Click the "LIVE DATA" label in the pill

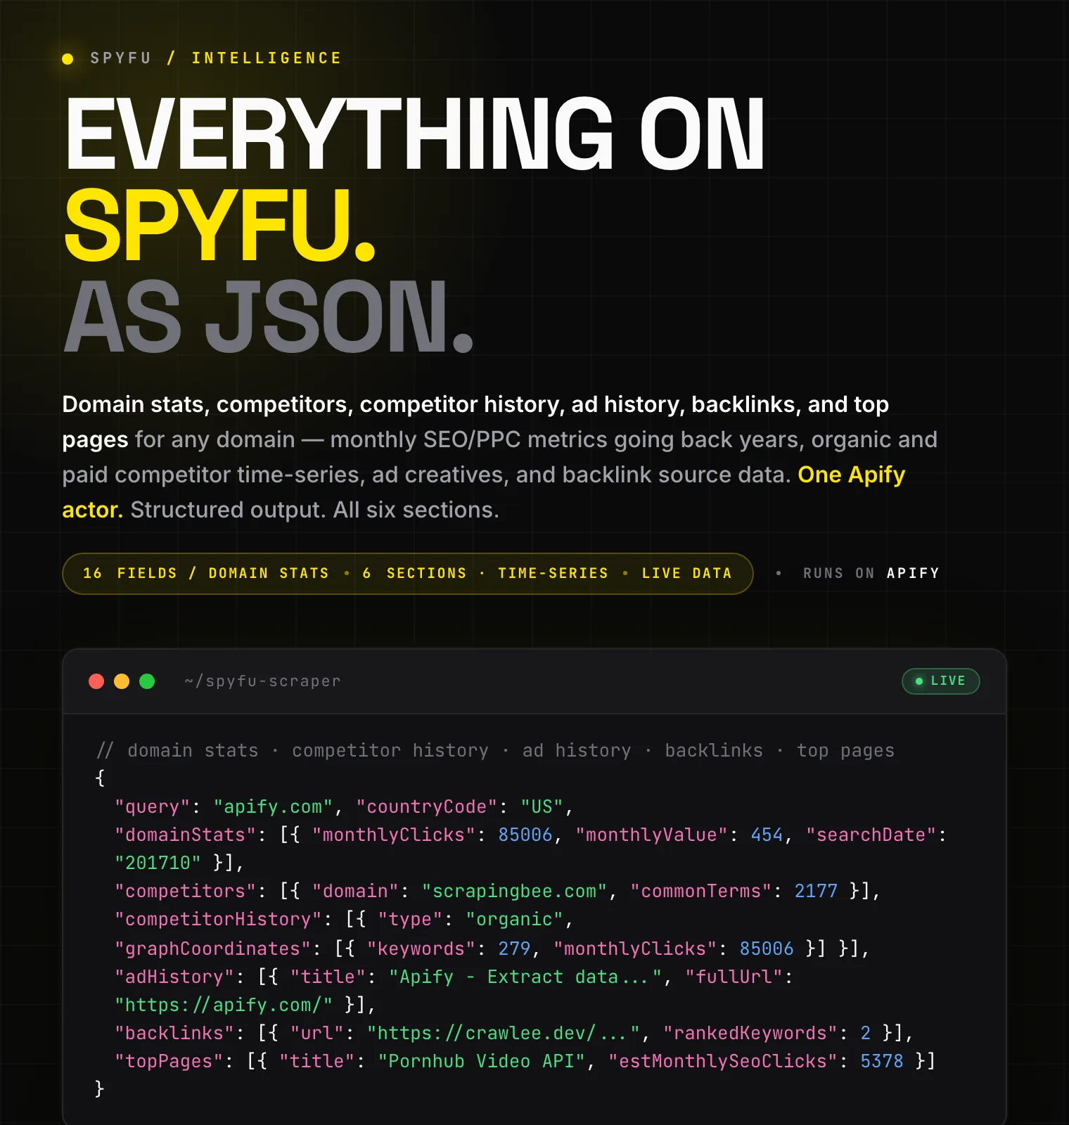[686, 574]
